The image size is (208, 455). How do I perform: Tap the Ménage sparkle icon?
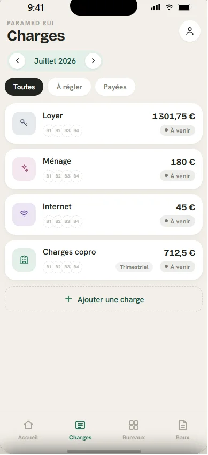click(24, 169)
